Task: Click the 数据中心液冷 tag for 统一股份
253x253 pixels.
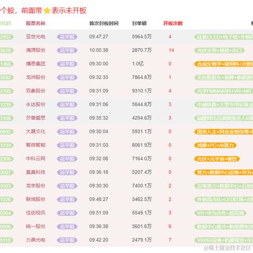Action: 223,227
